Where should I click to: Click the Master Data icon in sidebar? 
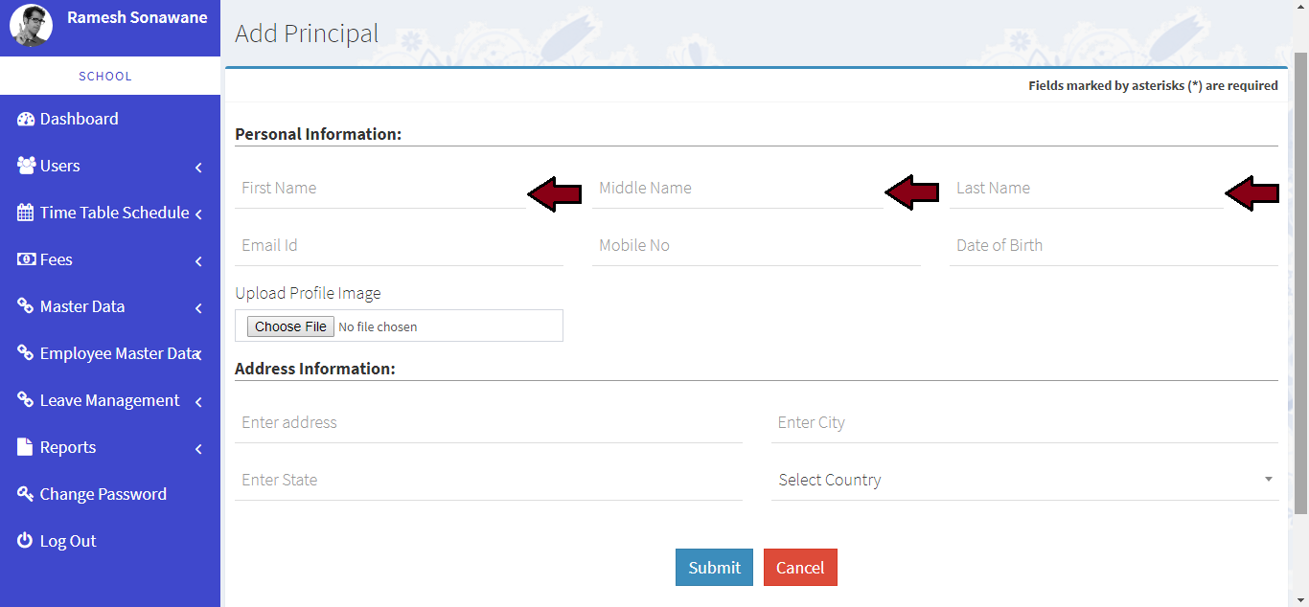(x=26, y=306)
